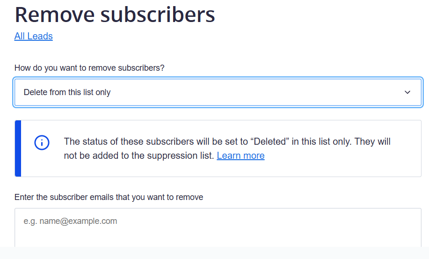The height and width of the screenshot is (259, 429).
Task: Click the 'They will not be added' notice text
Action: [227, 148]
